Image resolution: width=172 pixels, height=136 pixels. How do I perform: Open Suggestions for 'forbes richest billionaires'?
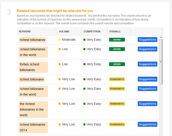pyautogui.click(x=147, y=64)
